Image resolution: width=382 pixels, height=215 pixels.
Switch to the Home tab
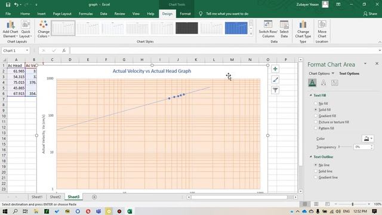coord(25,14)
